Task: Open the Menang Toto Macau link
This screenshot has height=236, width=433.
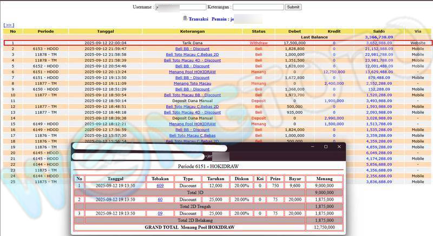Action: 192,83
